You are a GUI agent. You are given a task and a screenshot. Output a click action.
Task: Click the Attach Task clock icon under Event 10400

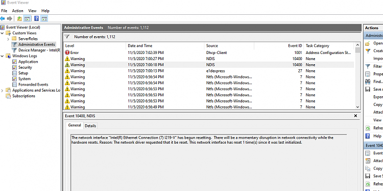click(x=368, y=161)
